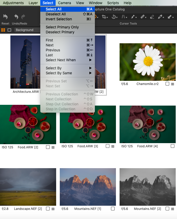Click the note icon beside Food.ARW [2]
177x219 pixels.
tap(53, 147)
